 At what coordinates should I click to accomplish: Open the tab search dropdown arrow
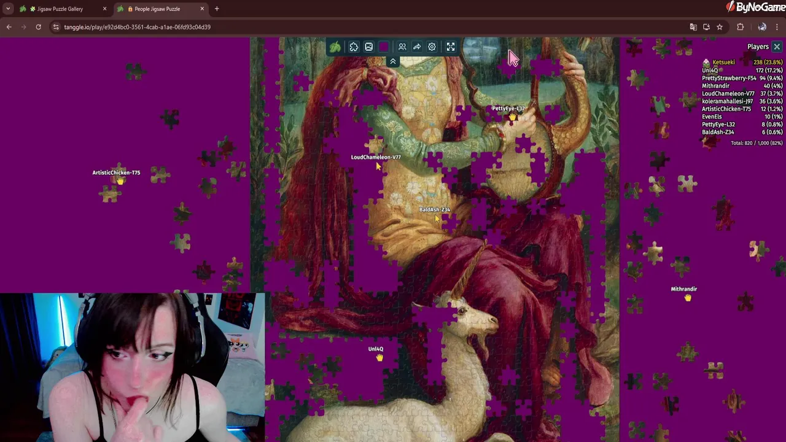pyautogui.click(x=7, y=9)
